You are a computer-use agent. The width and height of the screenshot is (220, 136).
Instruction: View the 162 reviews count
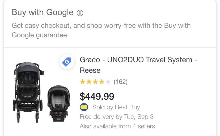click(121, 82)
